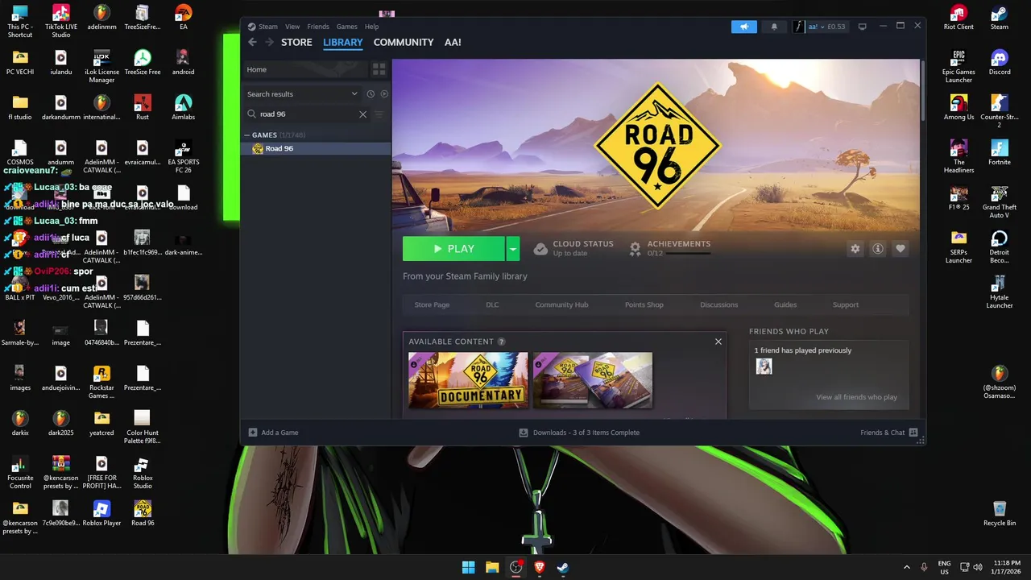The image size is (1031, 580).
Task: Switch Steam to Big Picture mode
Action: [x=862, y=27]
